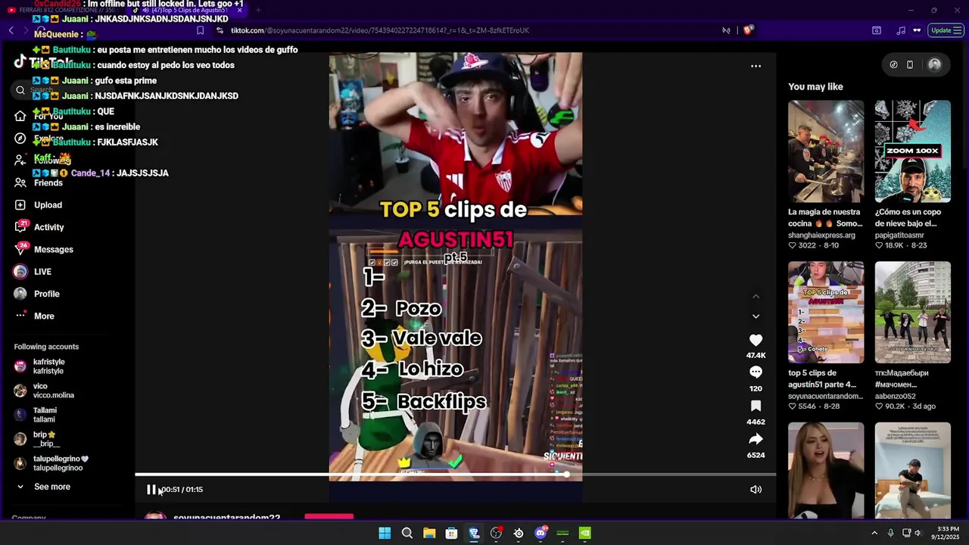Image resolution: width=969 pixels, height=545 pixels.
Task: Click the share arrow icon
Action: click(756, 439)
